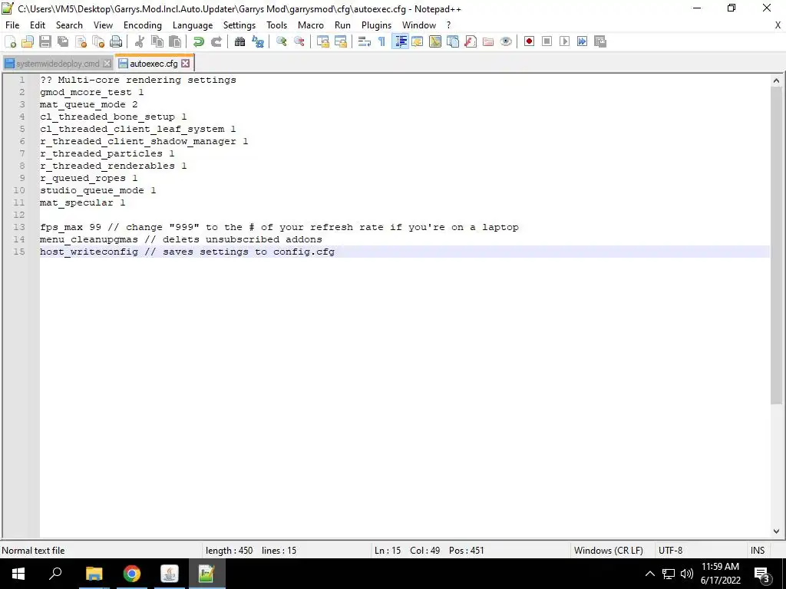This screenshot has height=589, width=786.
Task: Show the Document Map panel icon
Action: point(435,41)
